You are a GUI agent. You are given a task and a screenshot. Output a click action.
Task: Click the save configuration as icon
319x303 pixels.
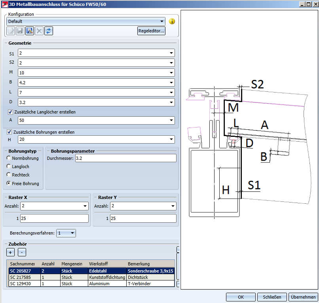coord(30,31)
